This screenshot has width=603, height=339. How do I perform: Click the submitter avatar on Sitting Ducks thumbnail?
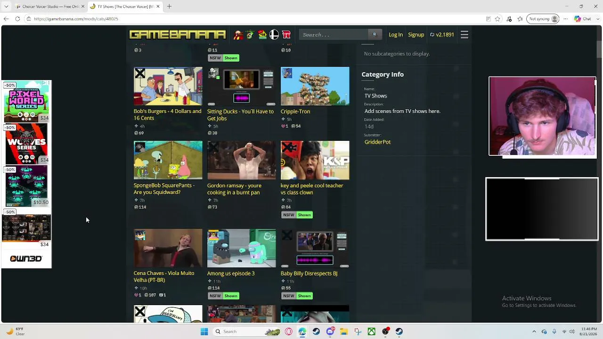[213, 73]
